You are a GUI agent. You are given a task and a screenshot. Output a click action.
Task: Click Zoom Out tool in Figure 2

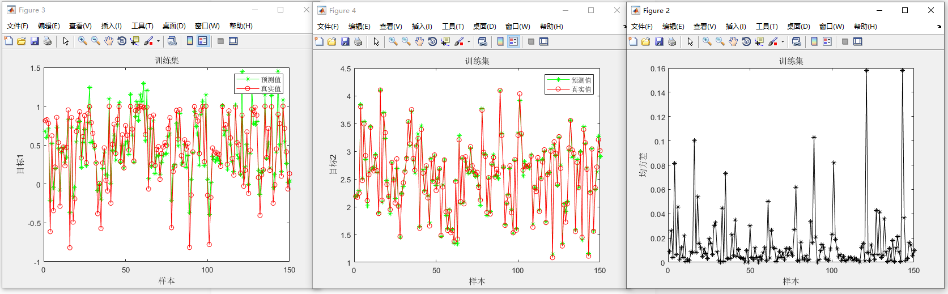[720, 41]
